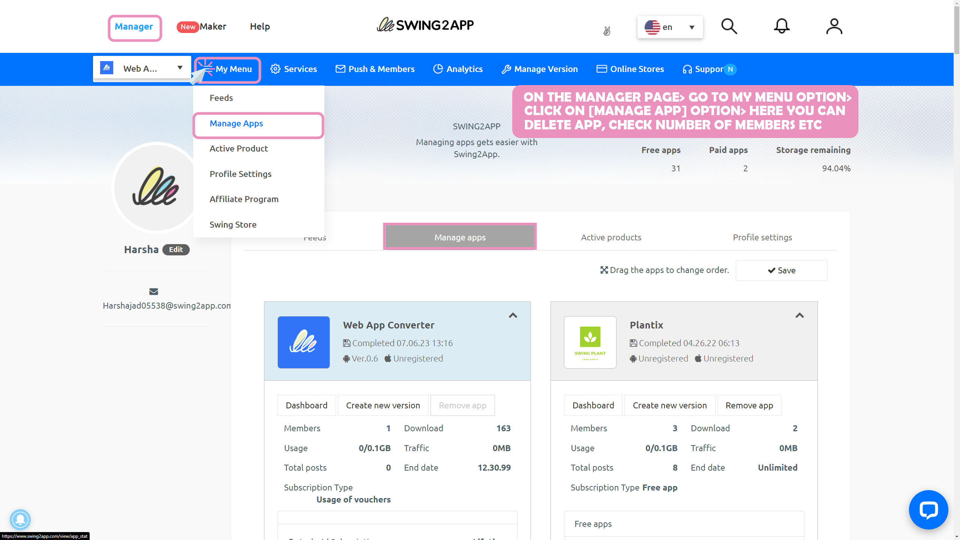Click the Save order button
960x540 pixels.
pos(781,270)
